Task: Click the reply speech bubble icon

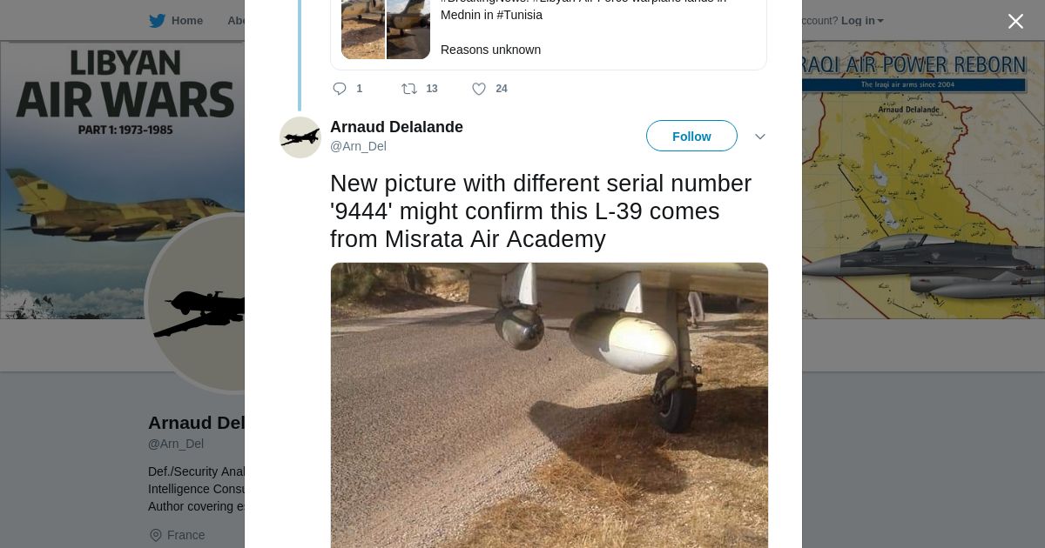Action: pyautogui.click(x=340, y=89)
